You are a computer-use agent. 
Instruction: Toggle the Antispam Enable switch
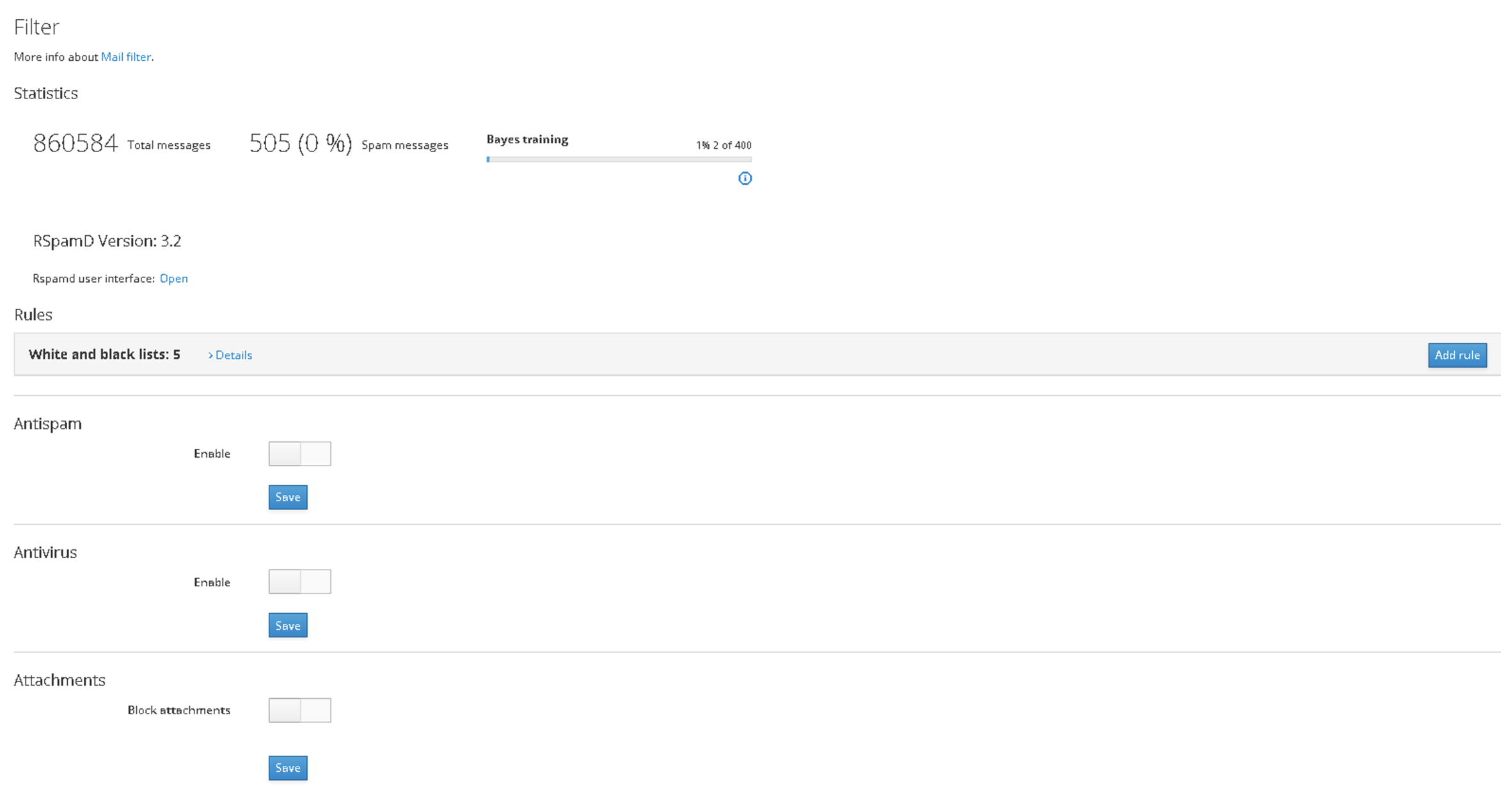click(x=299, y=453)
